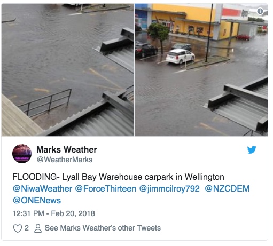
Task: Open the @NiwaWeather mention
Action: pyautogui.click(x=42, y=188)
